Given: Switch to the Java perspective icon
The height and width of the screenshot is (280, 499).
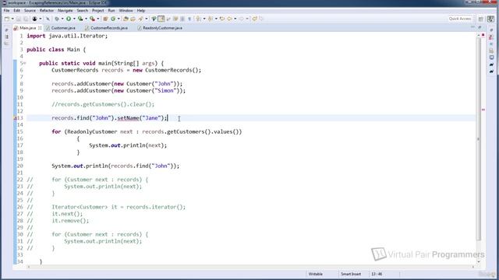Looking at the screenshot, I should coord(490,19).
